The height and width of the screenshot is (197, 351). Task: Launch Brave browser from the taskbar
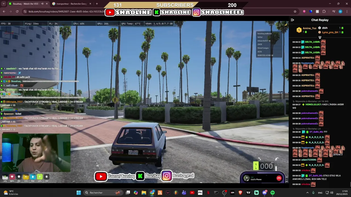(x=240, y=193)
